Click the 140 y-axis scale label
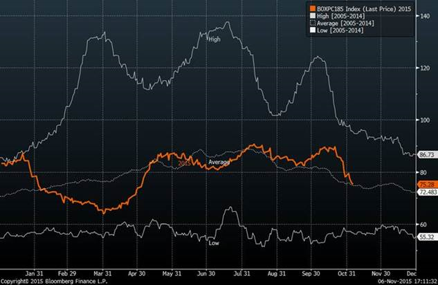This screenshot has height=285, width=438. click(424, 17)
